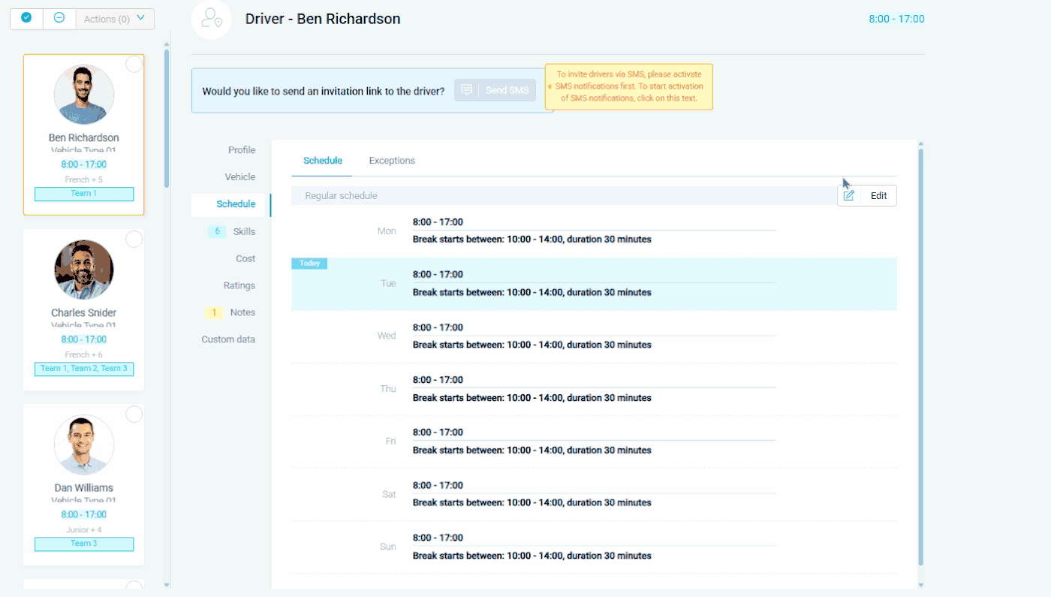Image resolution: width=1051 pixels, height=597 pixels.
Task: Click the Today marker on Tuesday
Action: 309,264
